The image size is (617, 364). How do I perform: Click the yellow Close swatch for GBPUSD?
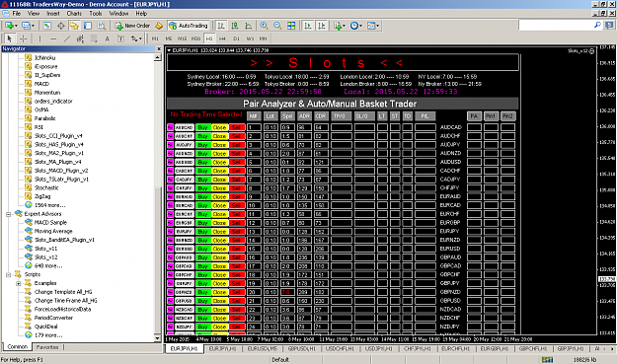[x=219, y=301]
